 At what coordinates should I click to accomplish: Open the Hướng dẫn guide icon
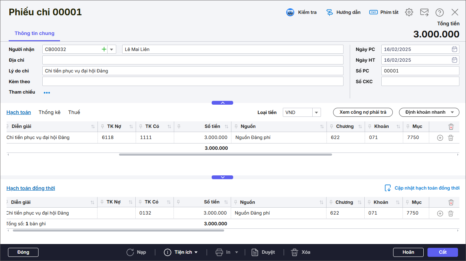pyautogui.click(x=330, y=12)
